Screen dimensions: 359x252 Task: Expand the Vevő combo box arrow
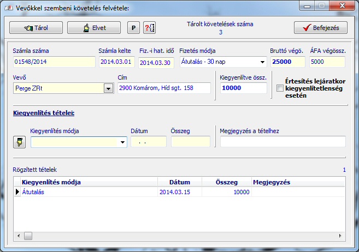click(108, 88)
